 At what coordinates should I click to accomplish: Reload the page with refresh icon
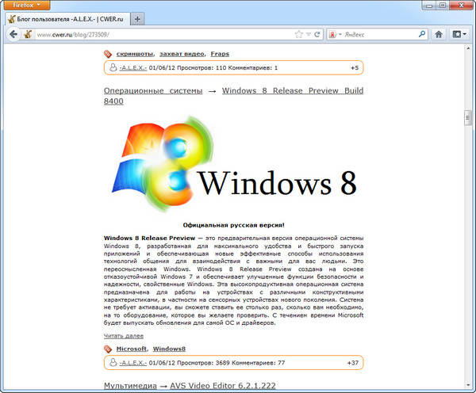(x=317, y=34)
